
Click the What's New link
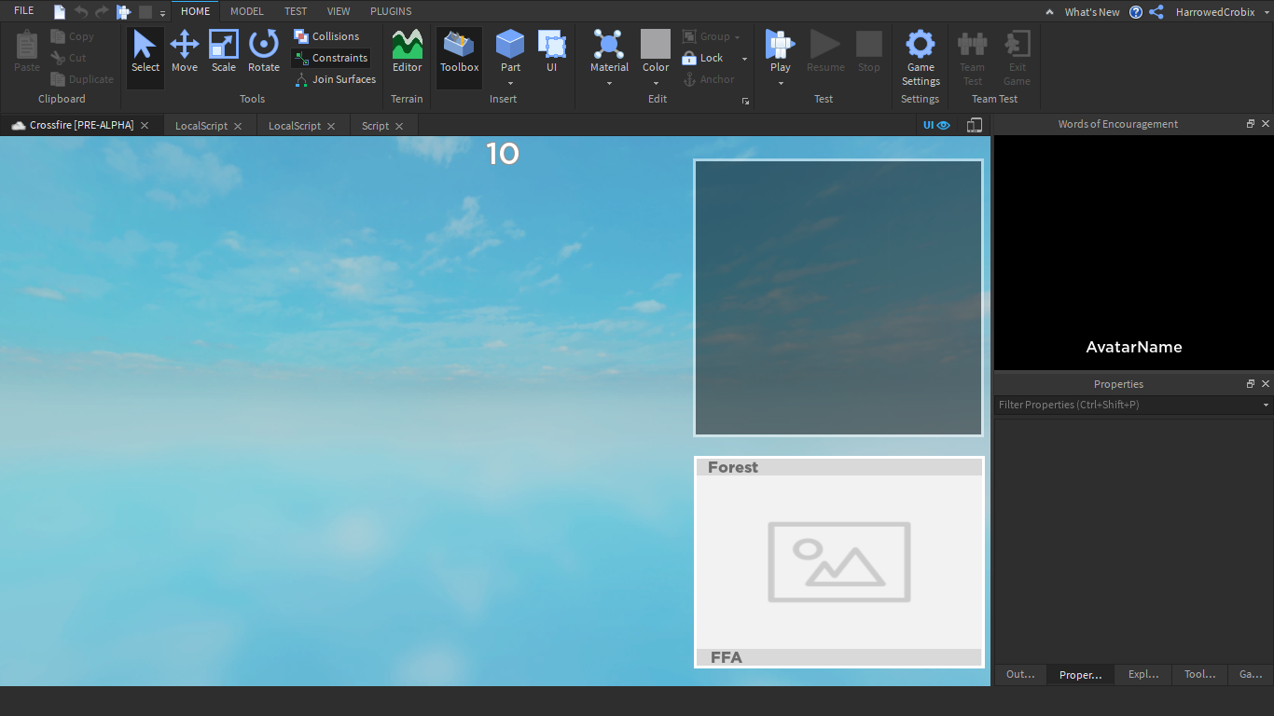tap(1092, 12)
